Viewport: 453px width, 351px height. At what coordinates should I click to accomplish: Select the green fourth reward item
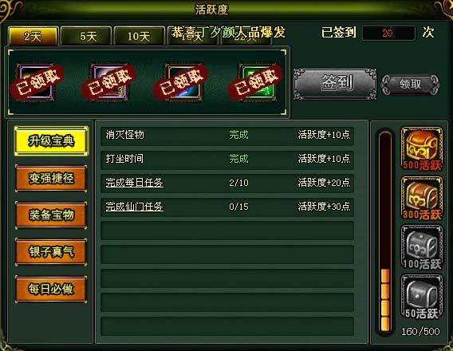[257, 83]
